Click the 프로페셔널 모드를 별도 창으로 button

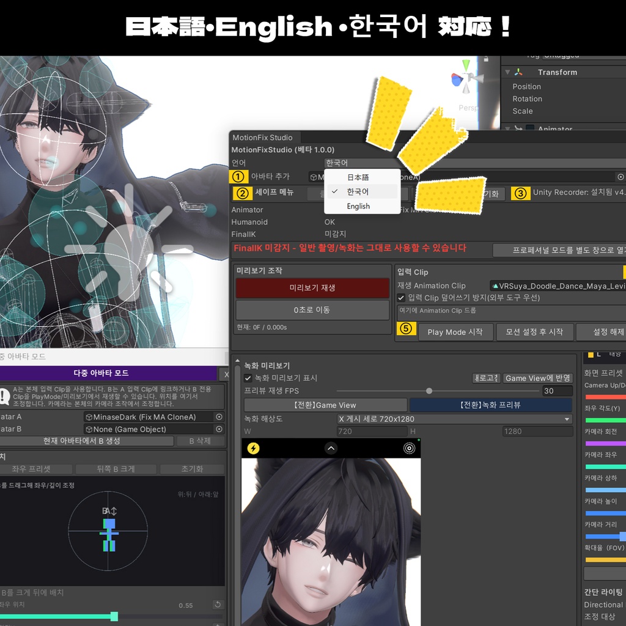(x=560, y=250)
